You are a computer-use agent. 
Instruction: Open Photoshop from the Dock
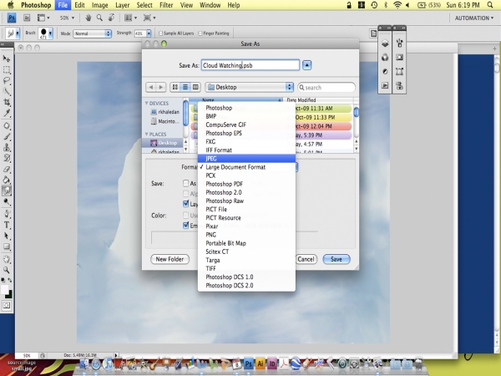tap(248, 363)
